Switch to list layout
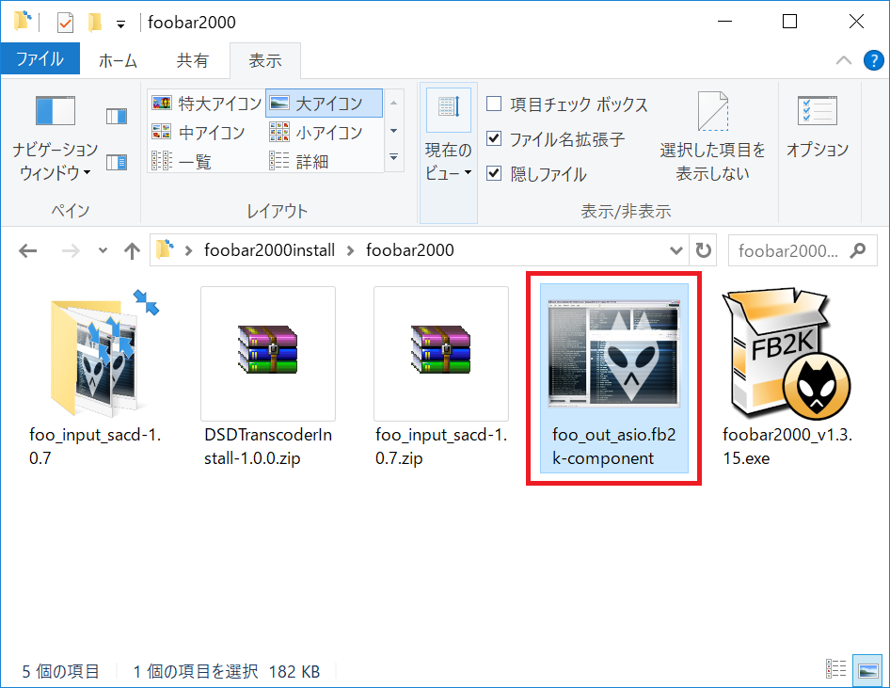 tap(182, 162)
